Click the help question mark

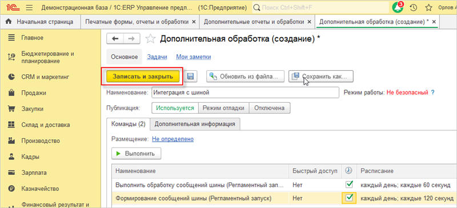point(433,93)
